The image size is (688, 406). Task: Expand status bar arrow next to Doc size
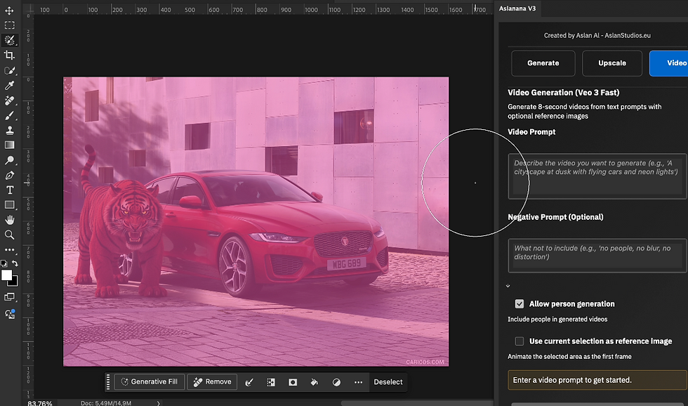(158, 403)
